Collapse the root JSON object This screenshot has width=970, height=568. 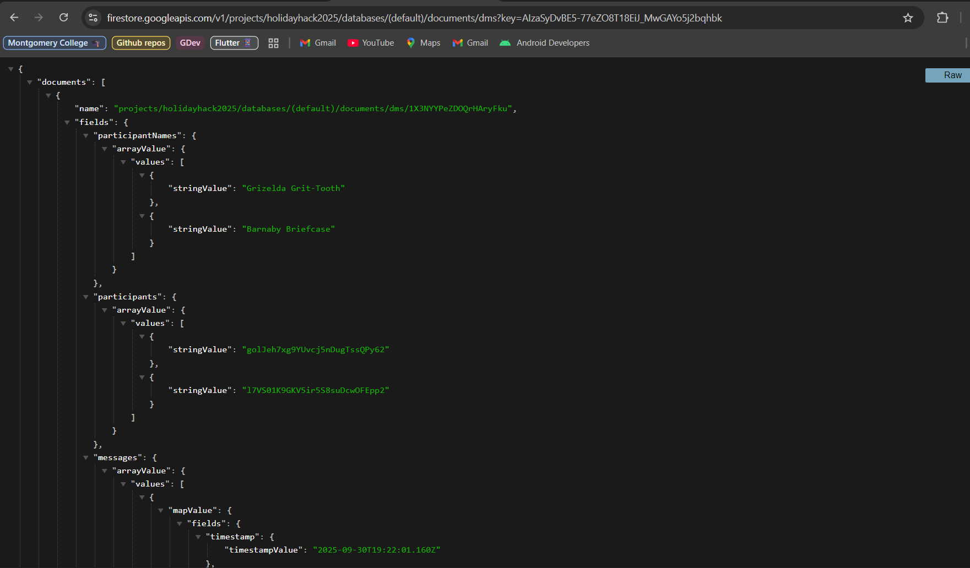click(10, 69)
